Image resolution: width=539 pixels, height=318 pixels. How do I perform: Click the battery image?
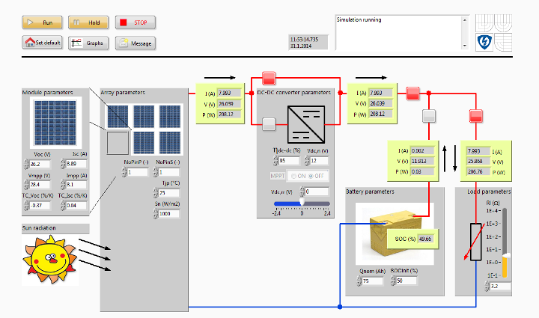(395, 234)
